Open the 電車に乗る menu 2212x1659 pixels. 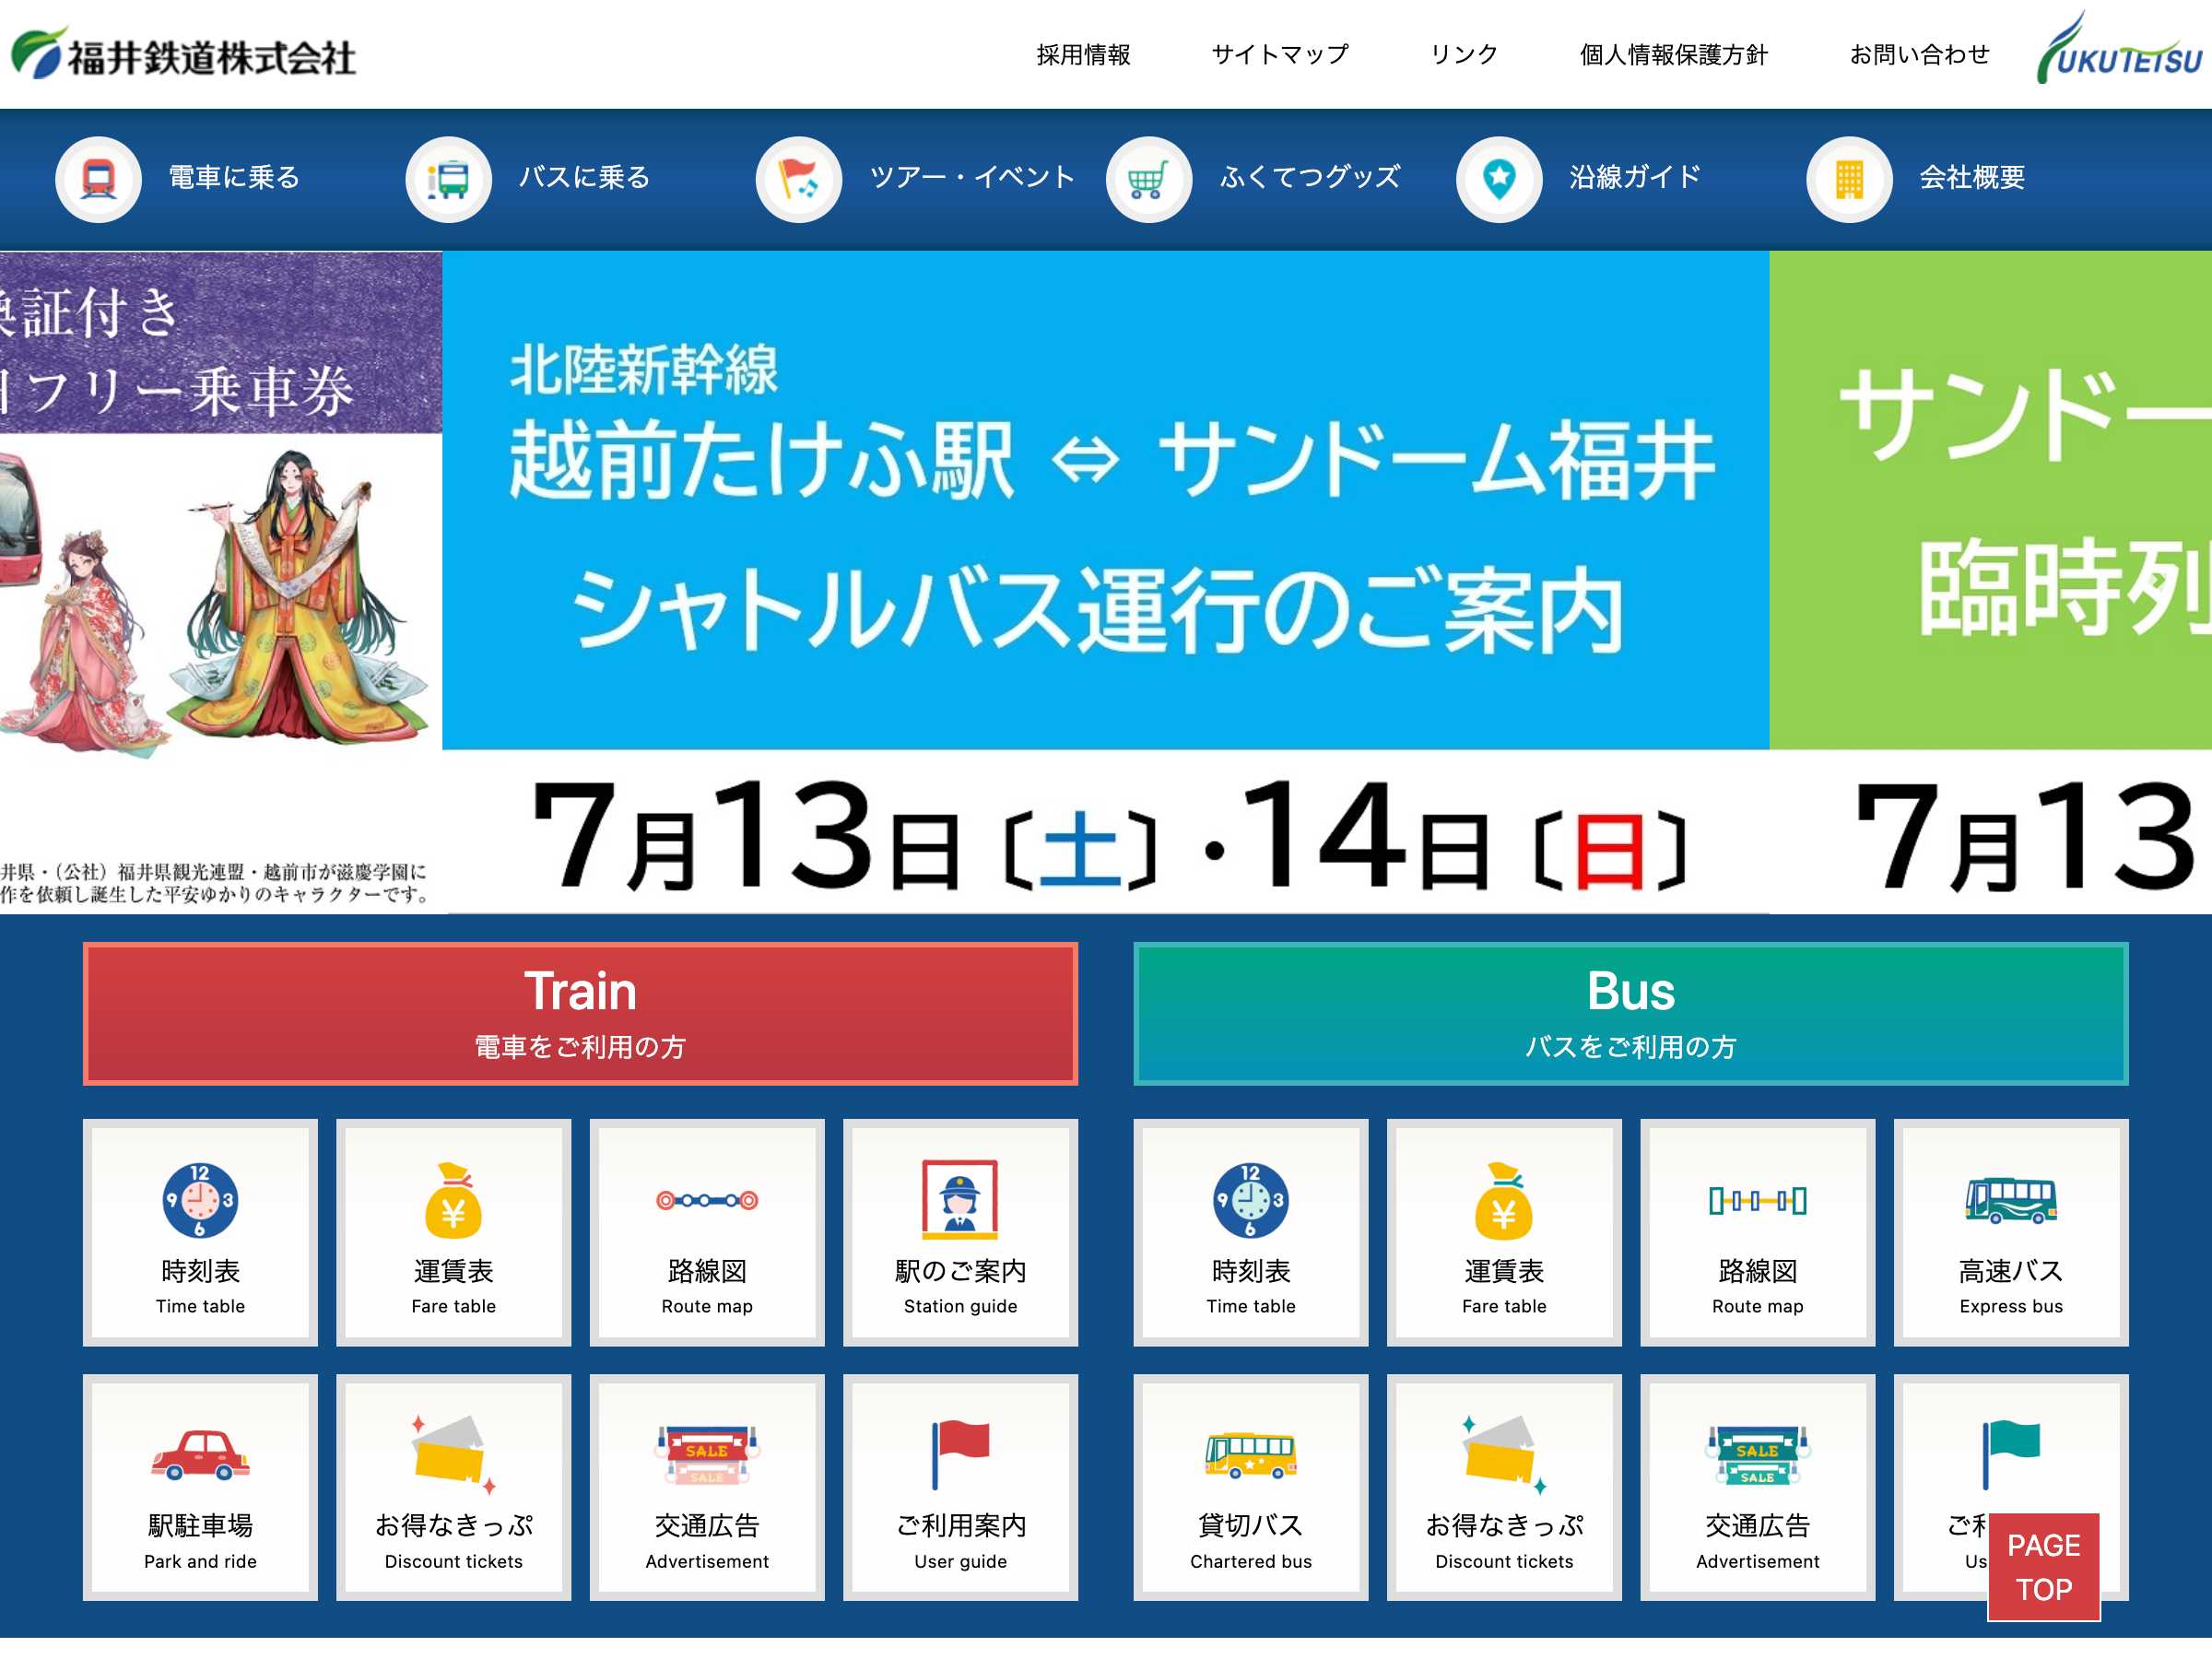tap(234, 177)
